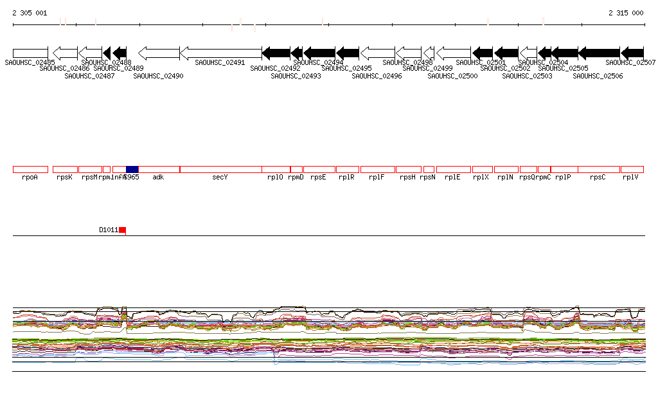Click the 2 315 000 end coordinate
Viewport: 658px width, 393px height.
pos(625,13)
